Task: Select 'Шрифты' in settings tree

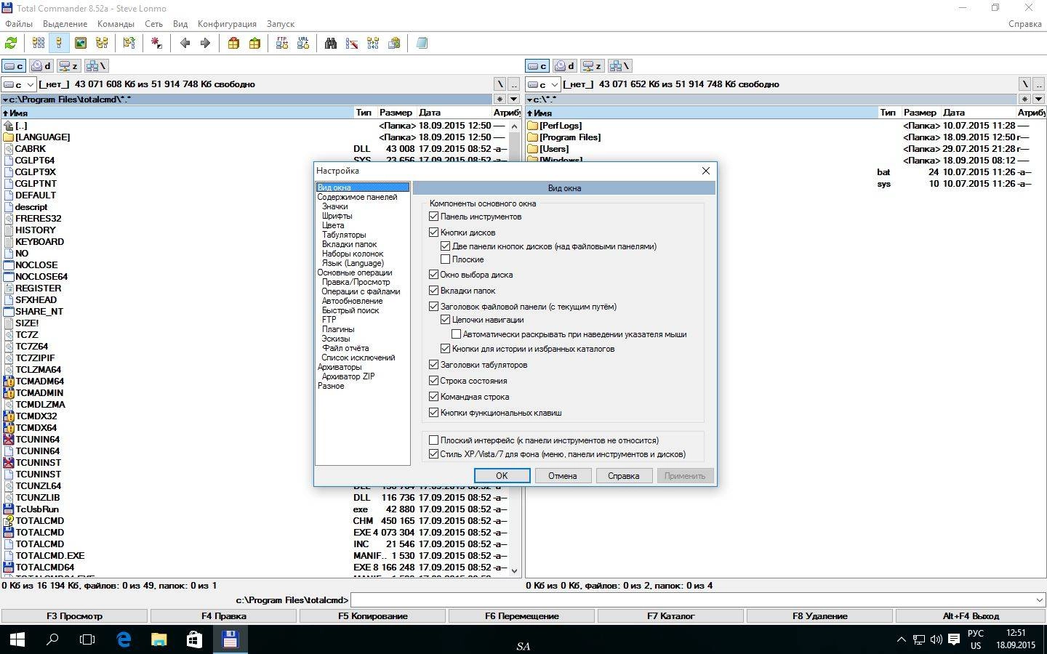Action: 337,216
